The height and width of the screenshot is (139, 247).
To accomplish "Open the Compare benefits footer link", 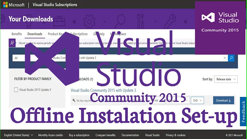I will (105, 135).
